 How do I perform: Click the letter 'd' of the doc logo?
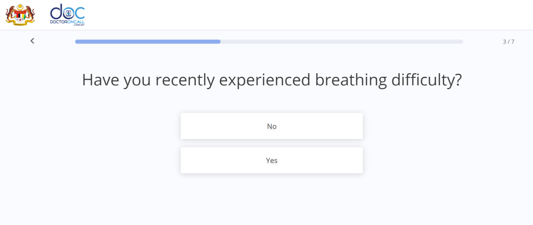coord(56,12)
